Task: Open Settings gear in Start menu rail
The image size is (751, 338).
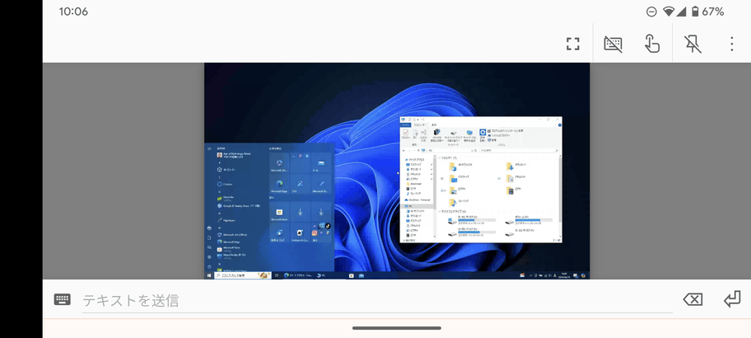Action: click(209, 257)
